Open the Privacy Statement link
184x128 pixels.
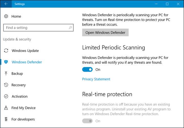click(x=96, y=79)
